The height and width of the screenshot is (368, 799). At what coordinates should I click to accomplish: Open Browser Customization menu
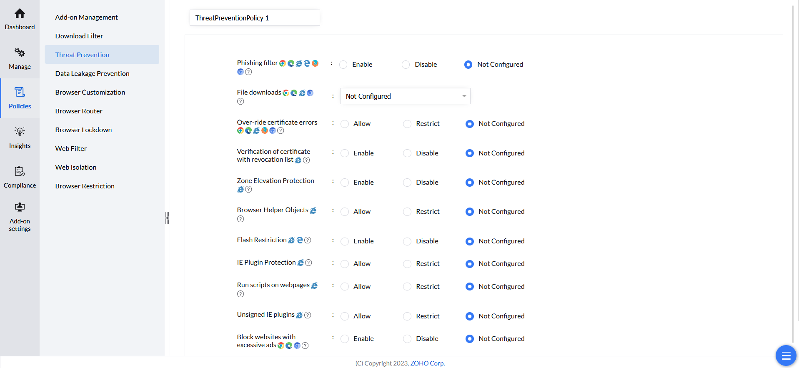(x=90, y=92)
